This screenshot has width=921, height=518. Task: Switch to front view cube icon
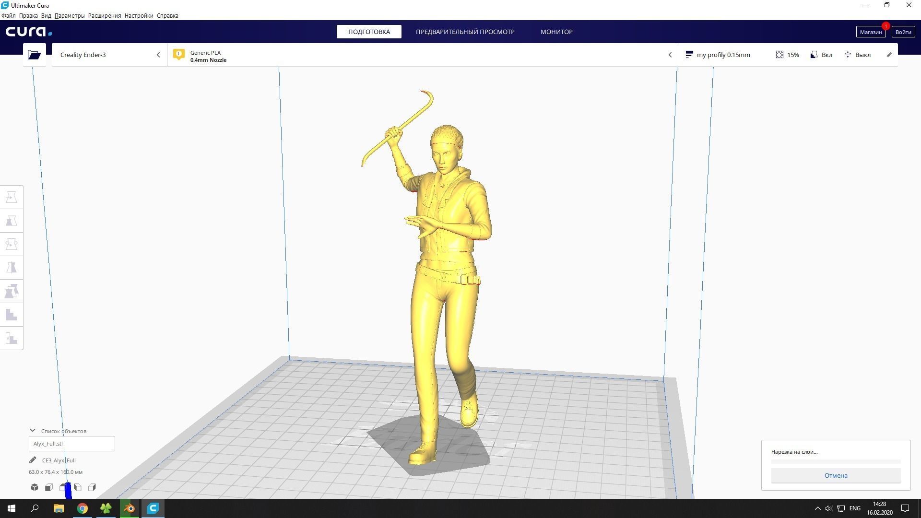tap(49, 487)
